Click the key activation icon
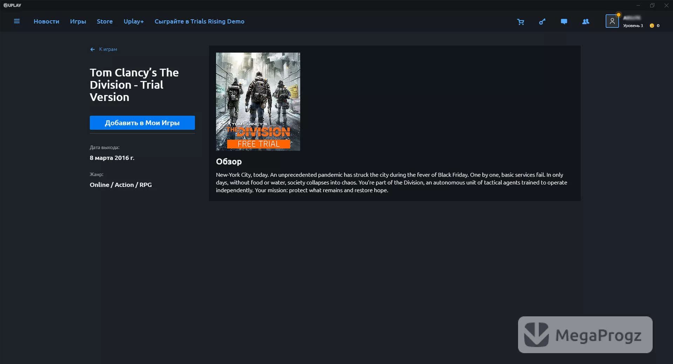This screenshot has height=364, width=673. click(542, 22)
